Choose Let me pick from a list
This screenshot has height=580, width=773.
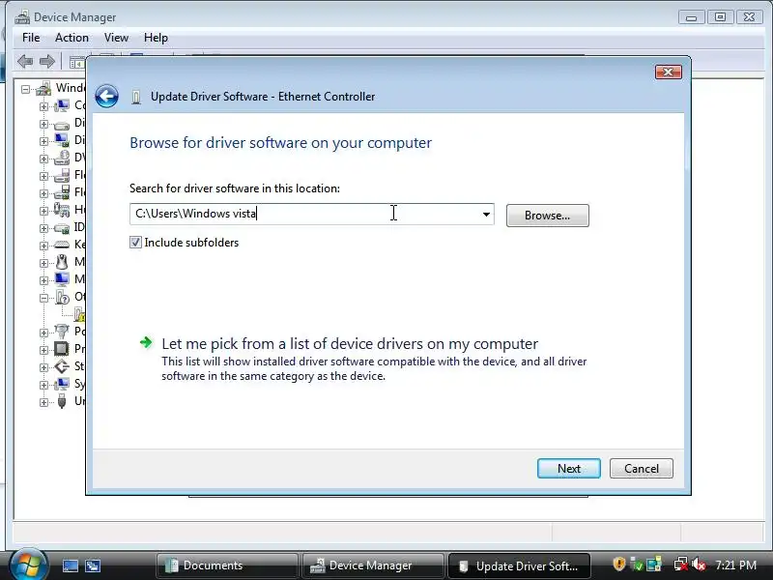tap(350, 344)
